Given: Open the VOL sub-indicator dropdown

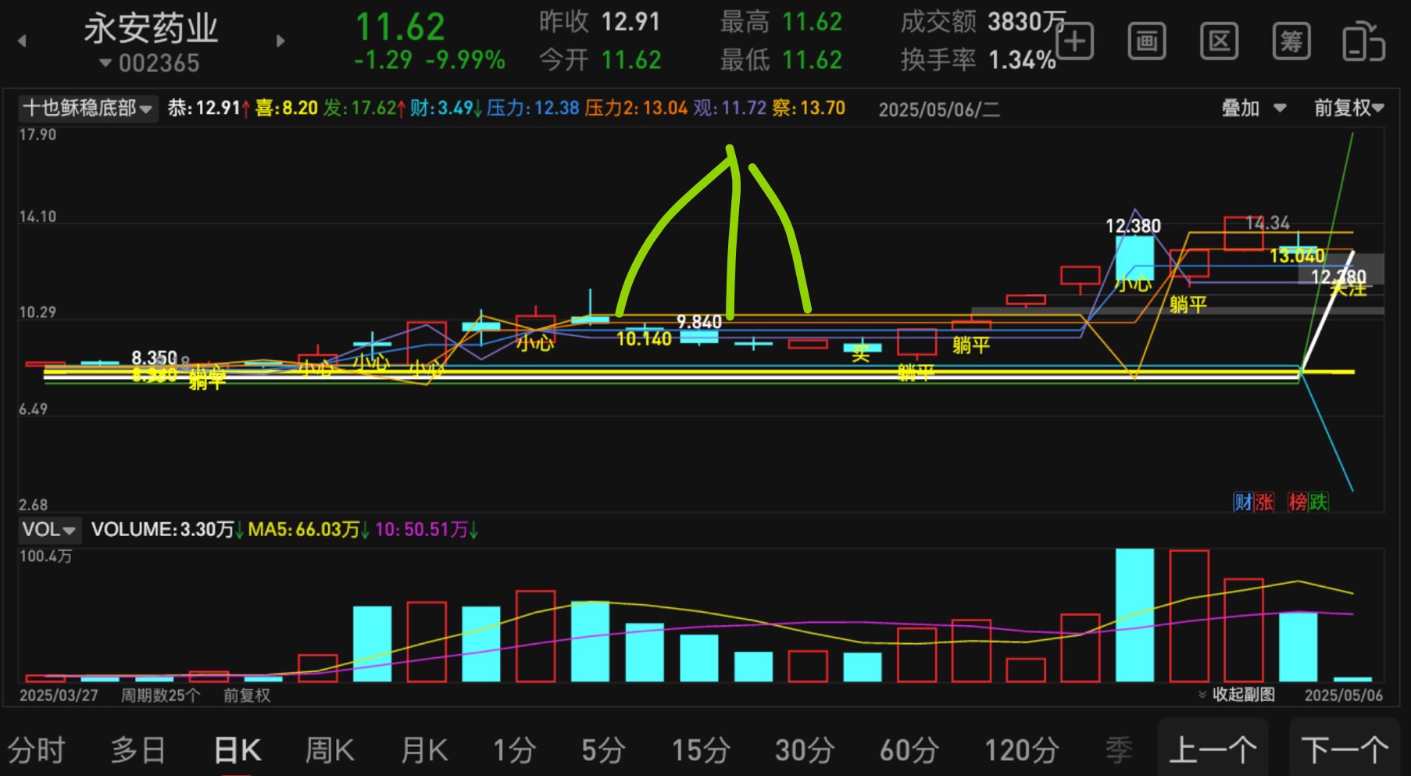Looking at the screenshot, I should coord(49,530).
